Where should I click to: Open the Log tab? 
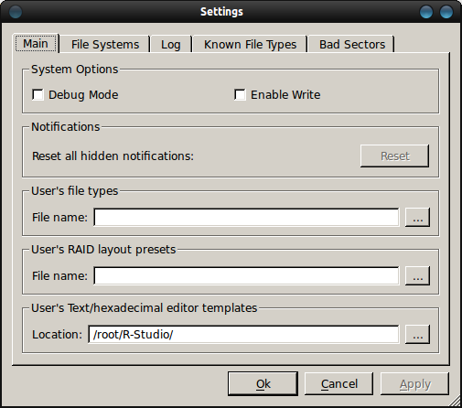171,45
